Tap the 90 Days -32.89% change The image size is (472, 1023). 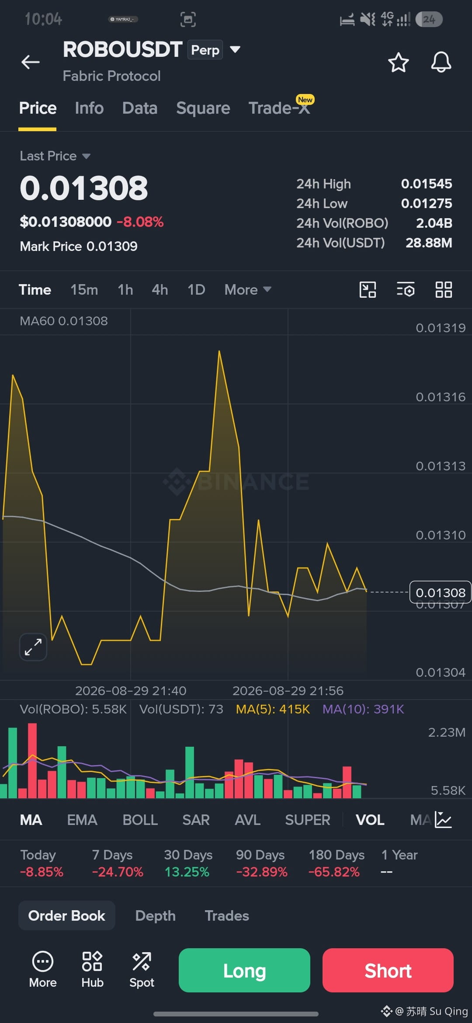261,863
